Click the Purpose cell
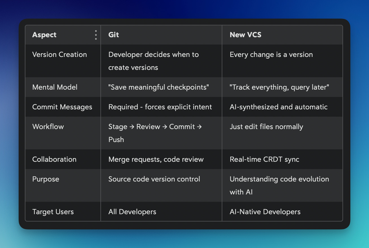The image size is (369, 248). [63, 185]
